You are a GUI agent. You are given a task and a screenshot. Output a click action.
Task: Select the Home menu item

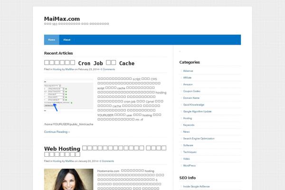tap(52, 39)
